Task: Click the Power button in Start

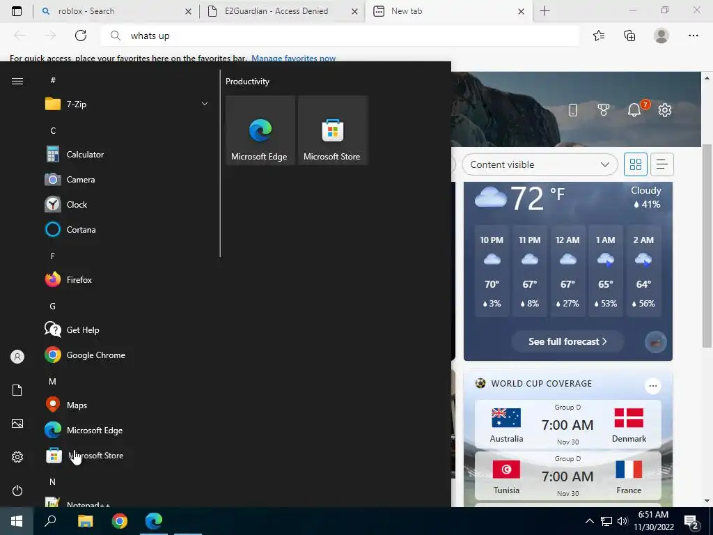Action: tap(17, 490)
